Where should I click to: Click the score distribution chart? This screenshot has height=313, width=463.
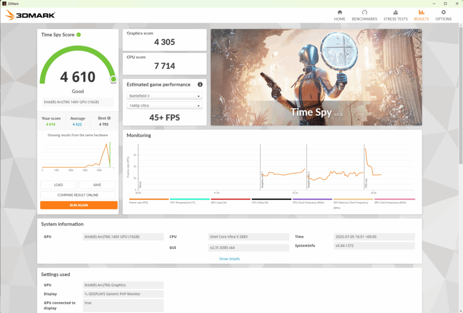pyautogui.click(x=78, y=156)
